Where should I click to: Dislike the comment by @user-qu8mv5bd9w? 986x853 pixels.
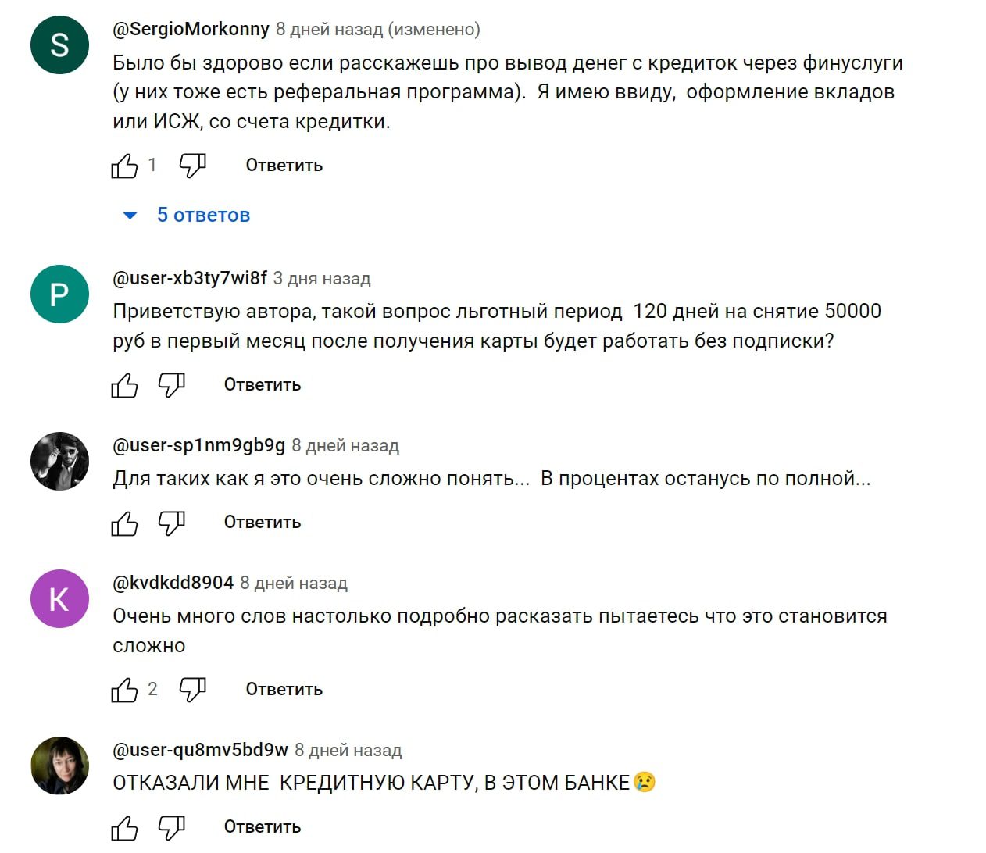coord(171,827)
